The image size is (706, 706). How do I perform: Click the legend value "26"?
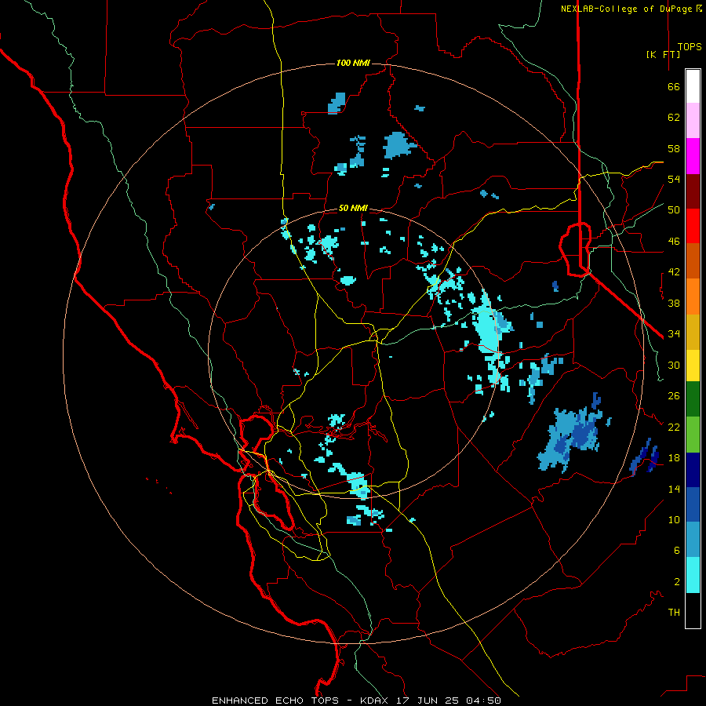[674, 396]
